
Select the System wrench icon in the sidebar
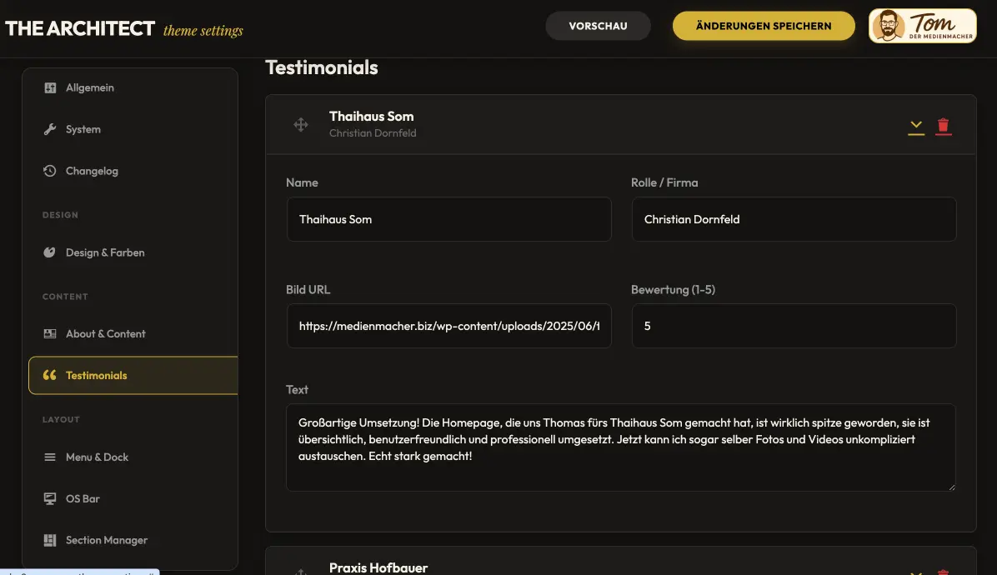49,129
